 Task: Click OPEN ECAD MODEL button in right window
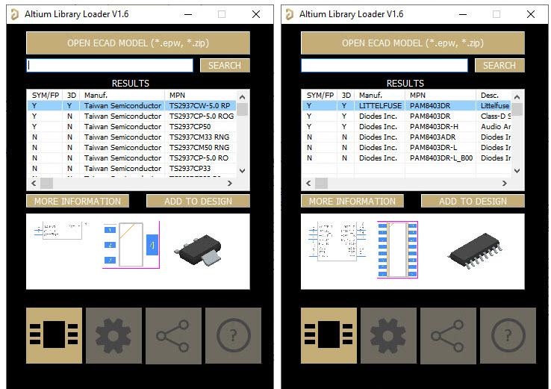tap(413, 43)
